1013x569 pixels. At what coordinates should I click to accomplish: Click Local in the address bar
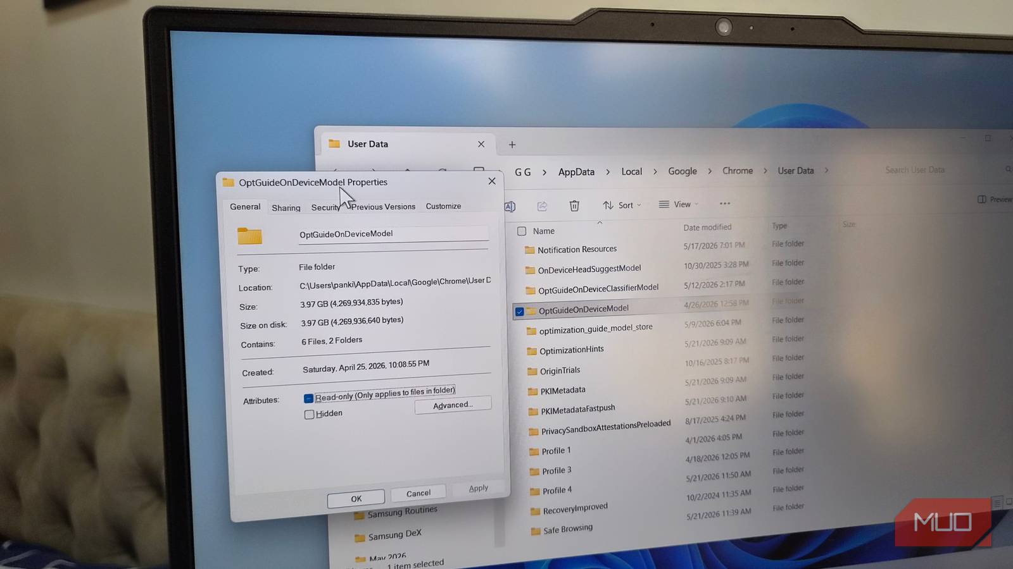631,171
